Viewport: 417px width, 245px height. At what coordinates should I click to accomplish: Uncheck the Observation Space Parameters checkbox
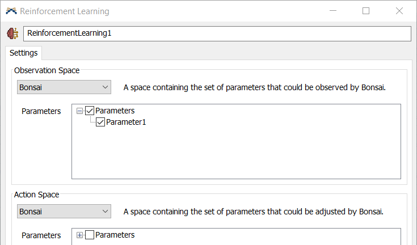[90, 111]
